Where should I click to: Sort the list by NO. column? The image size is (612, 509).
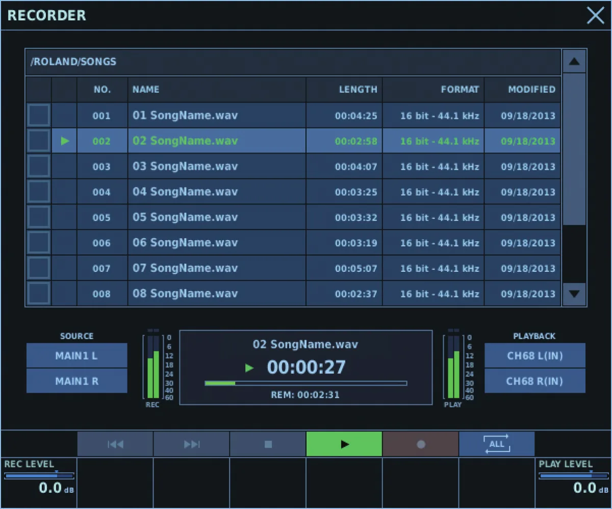[x=102, y=89]
